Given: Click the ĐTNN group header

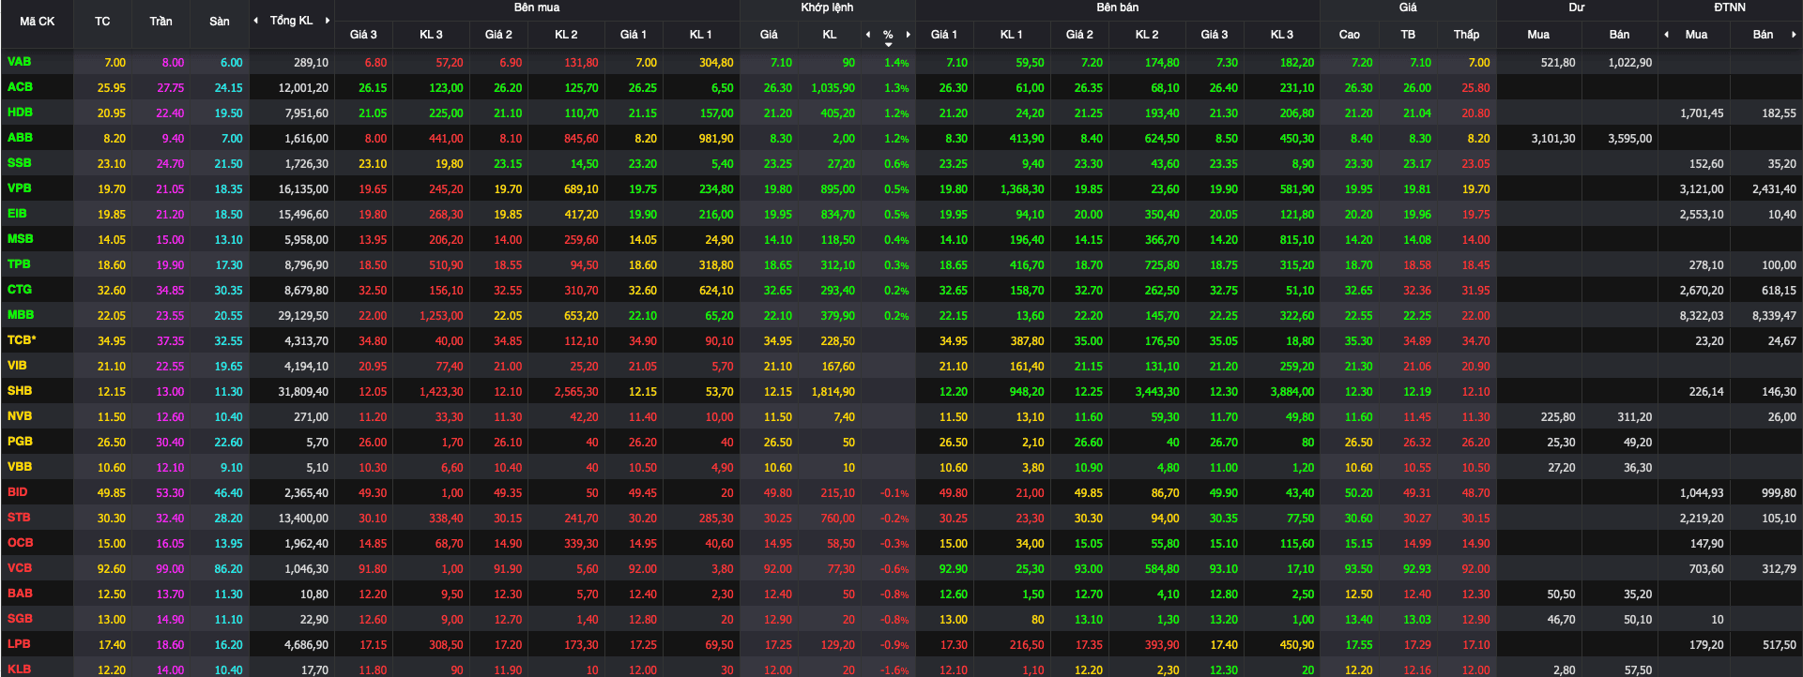Looking at the screenshot, I should click(1729, 8).
